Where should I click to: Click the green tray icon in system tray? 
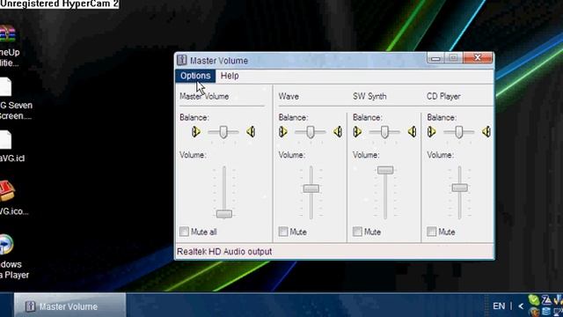click(x=534, y=299)
